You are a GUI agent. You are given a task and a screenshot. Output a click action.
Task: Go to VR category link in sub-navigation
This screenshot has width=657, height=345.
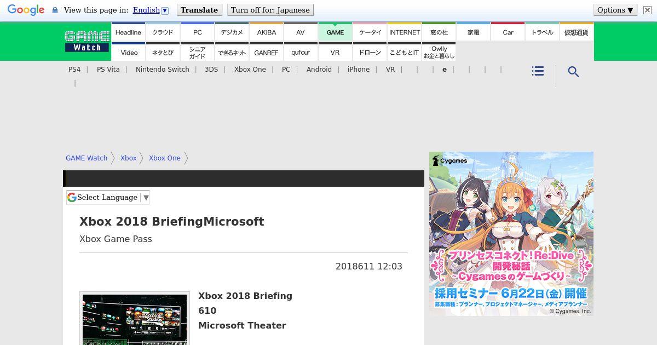pyautogui.click(x=390, y=70)
